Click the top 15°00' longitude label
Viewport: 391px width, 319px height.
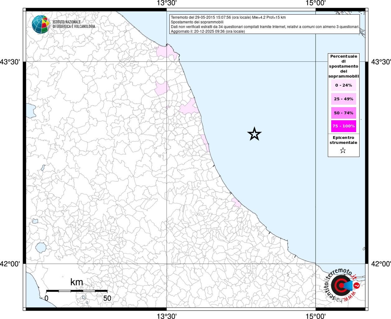click(x=316, y=3)
